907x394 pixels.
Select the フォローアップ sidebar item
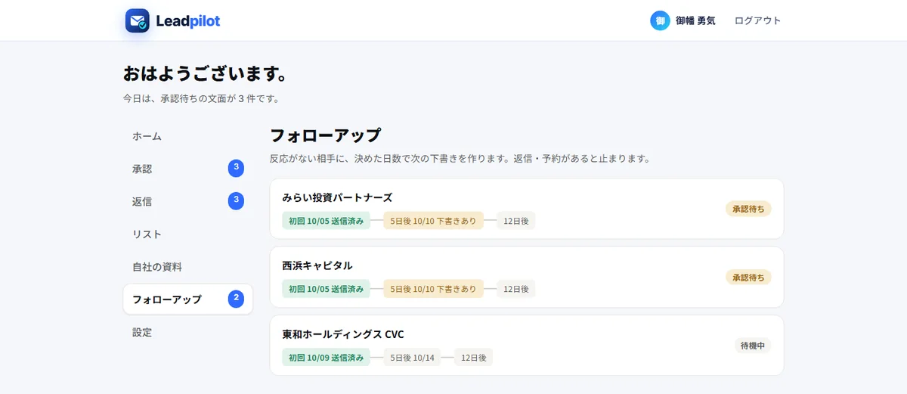[187, 299]
